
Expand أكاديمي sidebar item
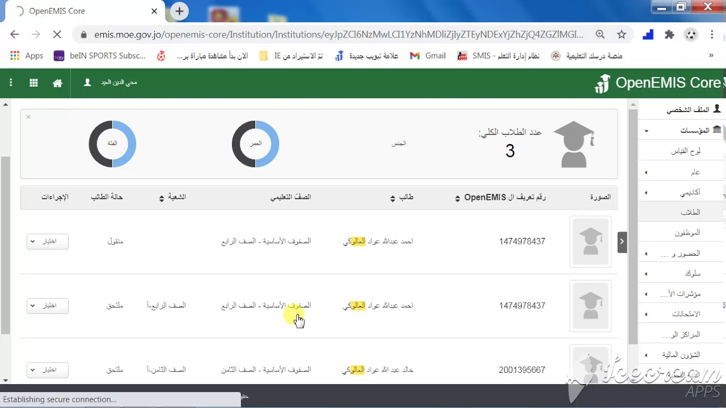click(x=681, y=193)
